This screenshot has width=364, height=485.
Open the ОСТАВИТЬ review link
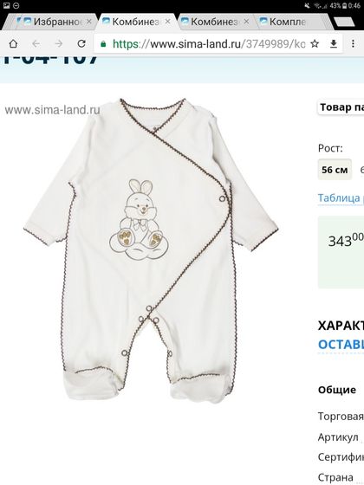point(341,345)
